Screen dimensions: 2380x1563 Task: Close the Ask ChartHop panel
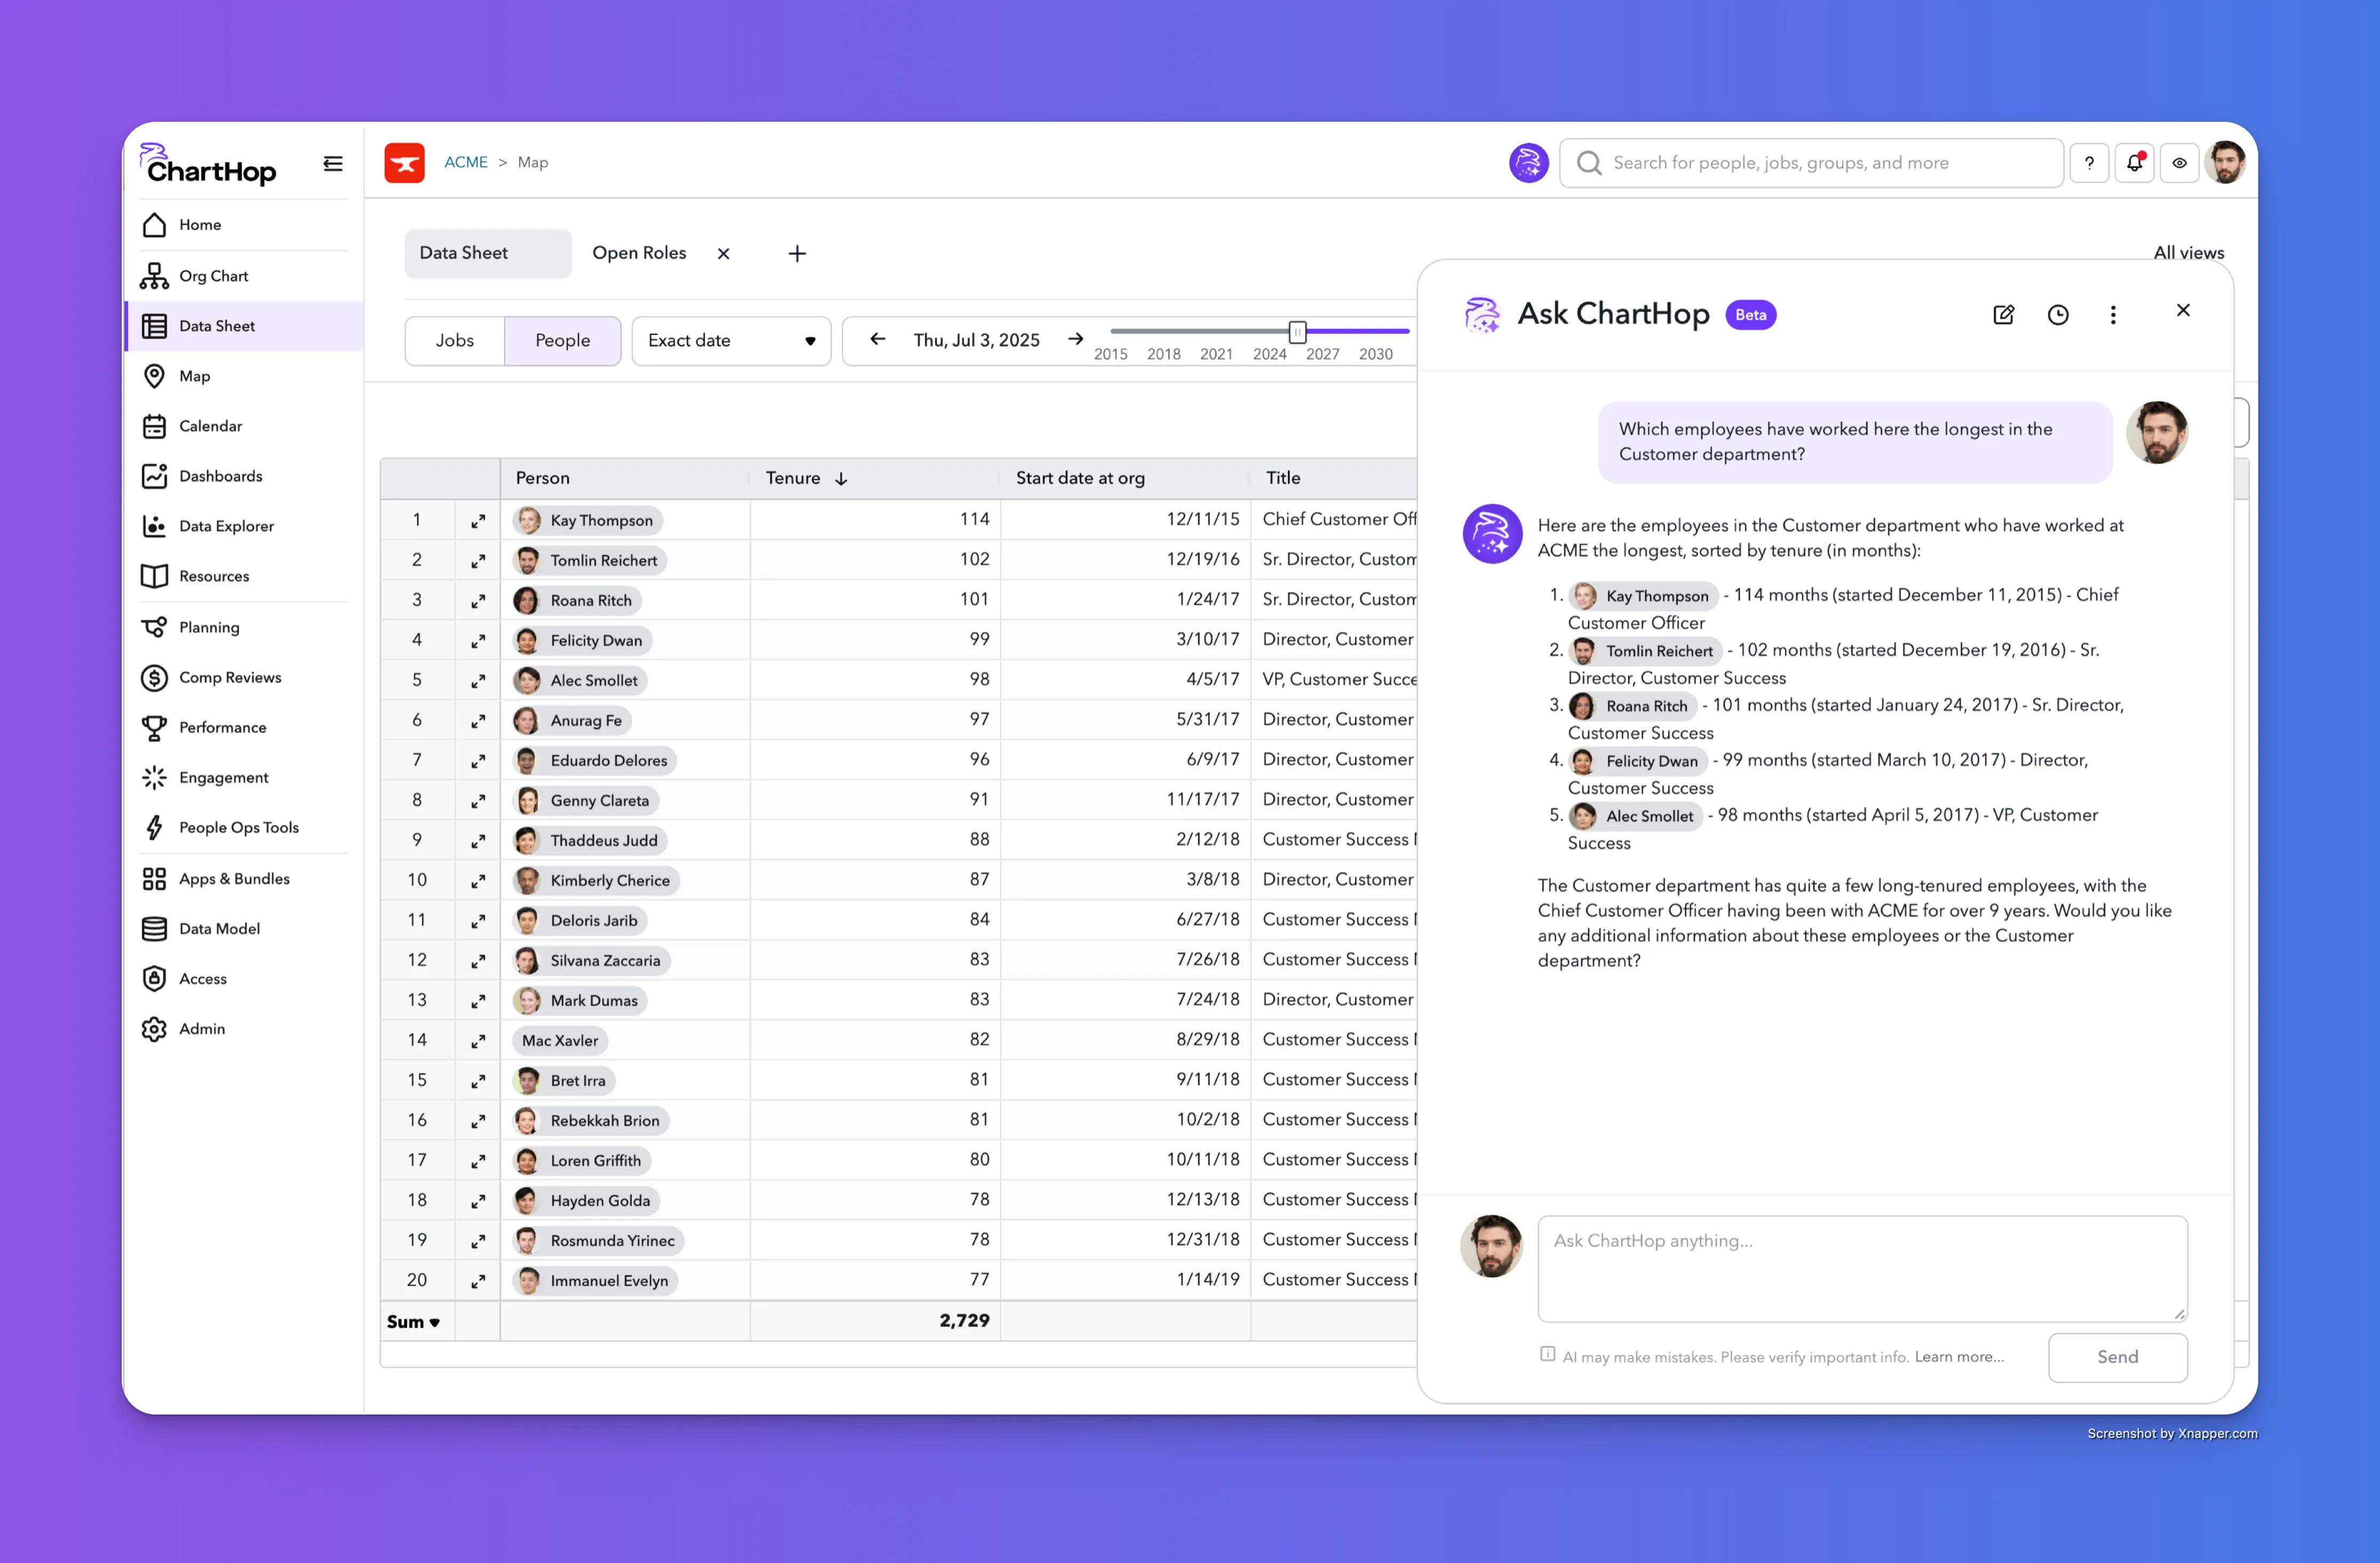coord(2183,310)
